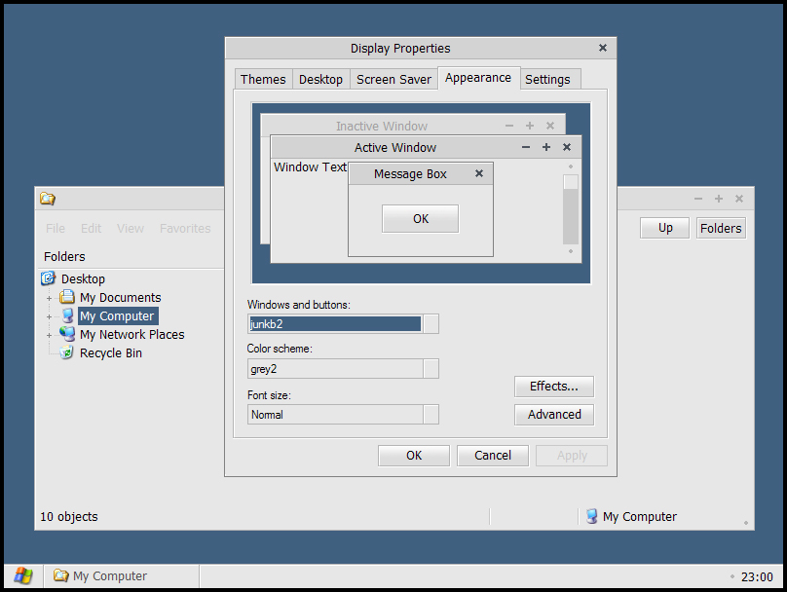
Task: Open the Favorites menu in Explorer
Action: tap(185, 228)
